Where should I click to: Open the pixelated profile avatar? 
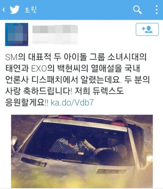tap(17, 34)
